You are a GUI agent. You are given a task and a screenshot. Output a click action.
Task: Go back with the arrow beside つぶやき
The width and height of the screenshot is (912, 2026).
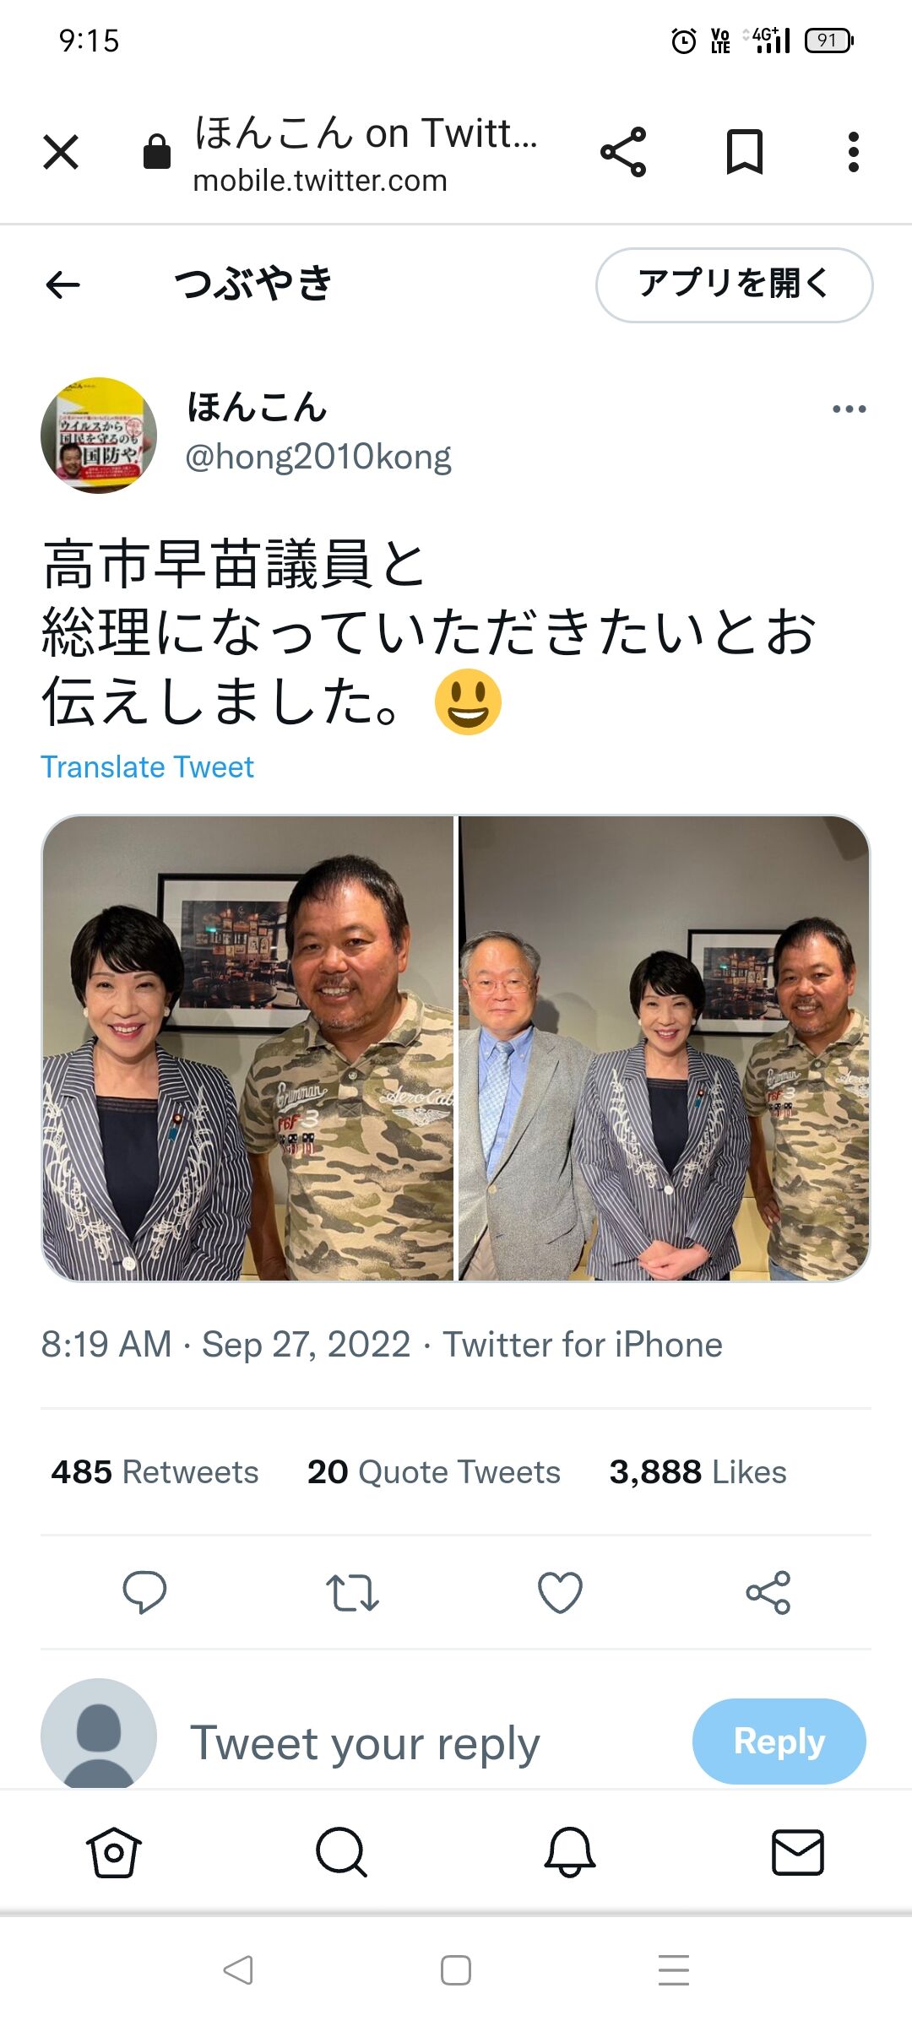[x=62, y=284]
